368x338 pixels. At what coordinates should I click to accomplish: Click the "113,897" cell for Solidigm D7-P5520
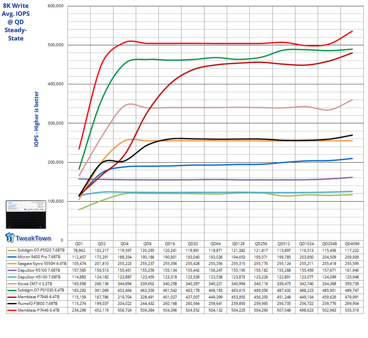pos(284,251)
